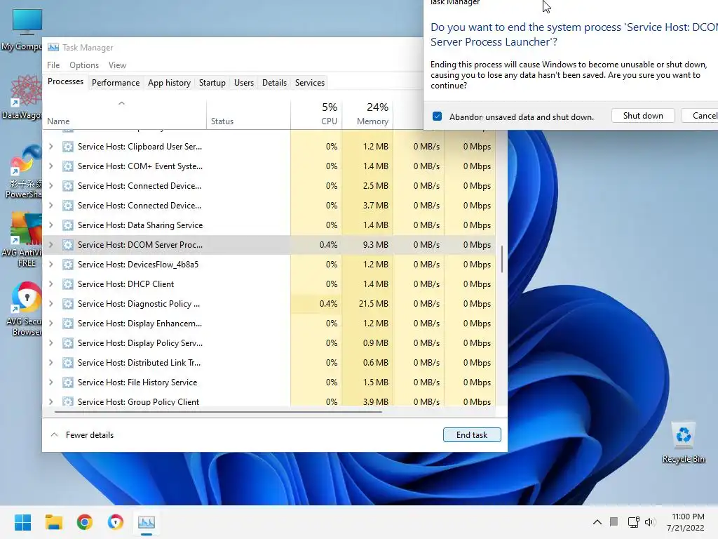Click the gear icon for Display Enhancement row
The image size is (718, 539).
pos(68,324)
